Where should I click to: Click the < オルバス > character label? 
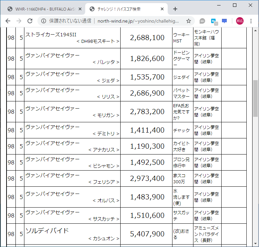point(106,200)
